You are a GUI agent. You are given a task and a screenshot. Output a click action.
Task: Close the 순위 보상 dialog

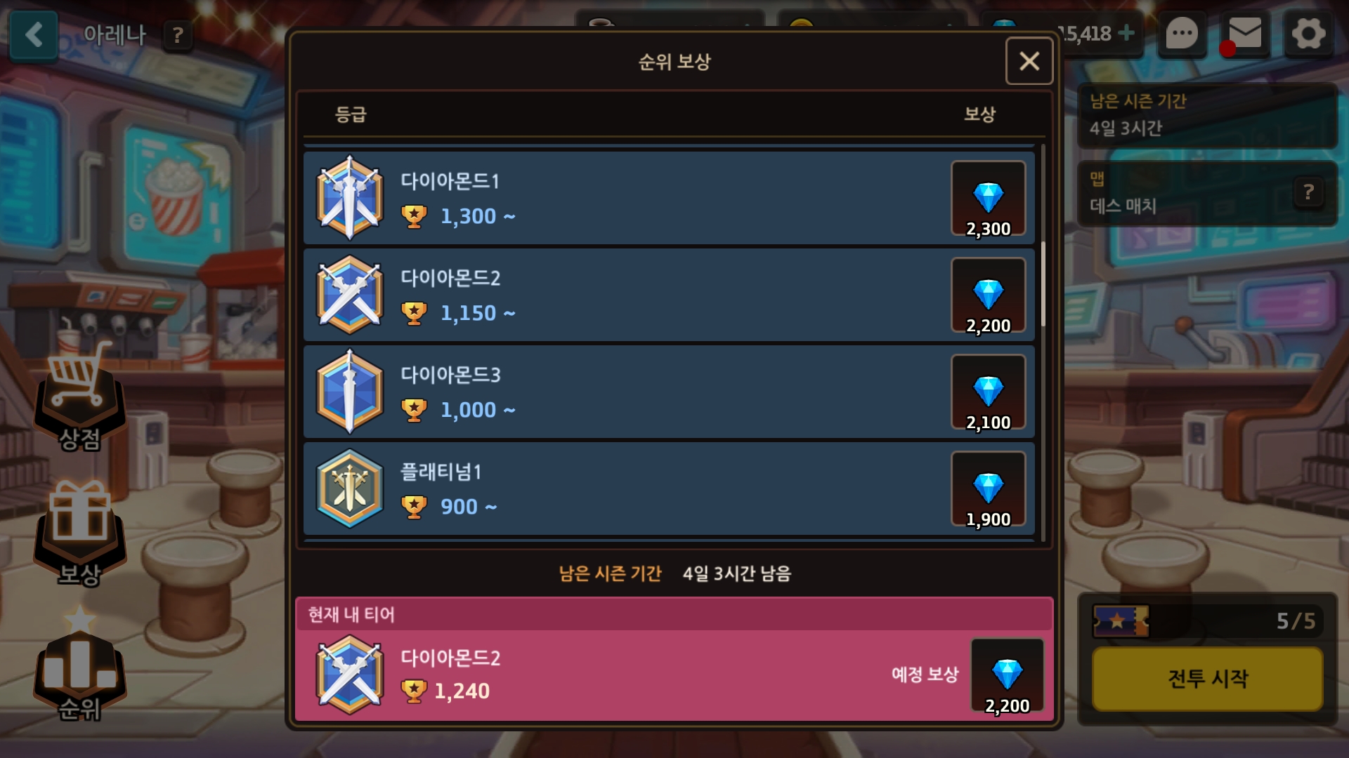[x=1029, y=61]
